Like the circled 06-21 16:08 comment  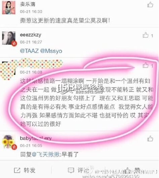[146, 65]
